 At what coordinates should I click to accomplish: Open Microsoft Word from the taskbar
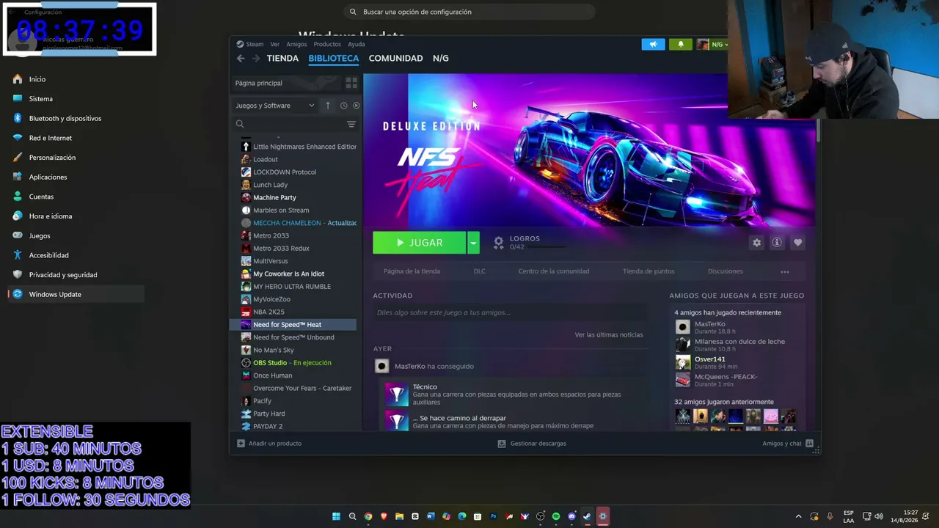431,516
